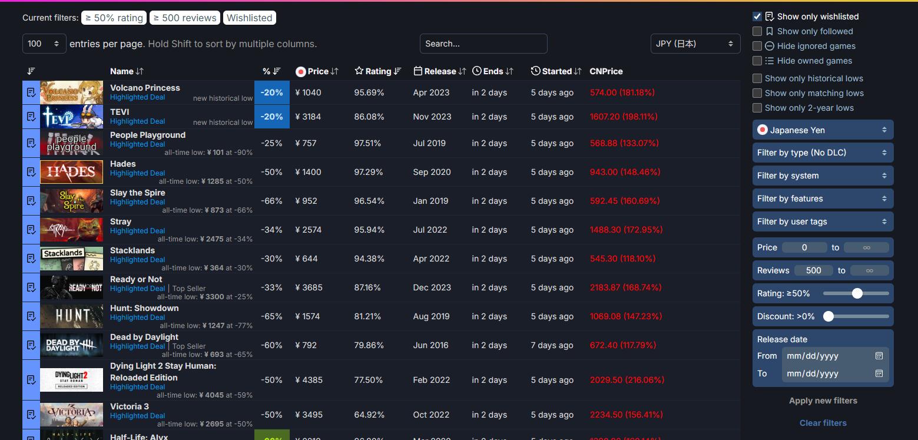Image resolution: width=918 pixels, height=440 pixels.
Task: Click wishlist icon in Victoria 3 row
Action: click(31, 415)
